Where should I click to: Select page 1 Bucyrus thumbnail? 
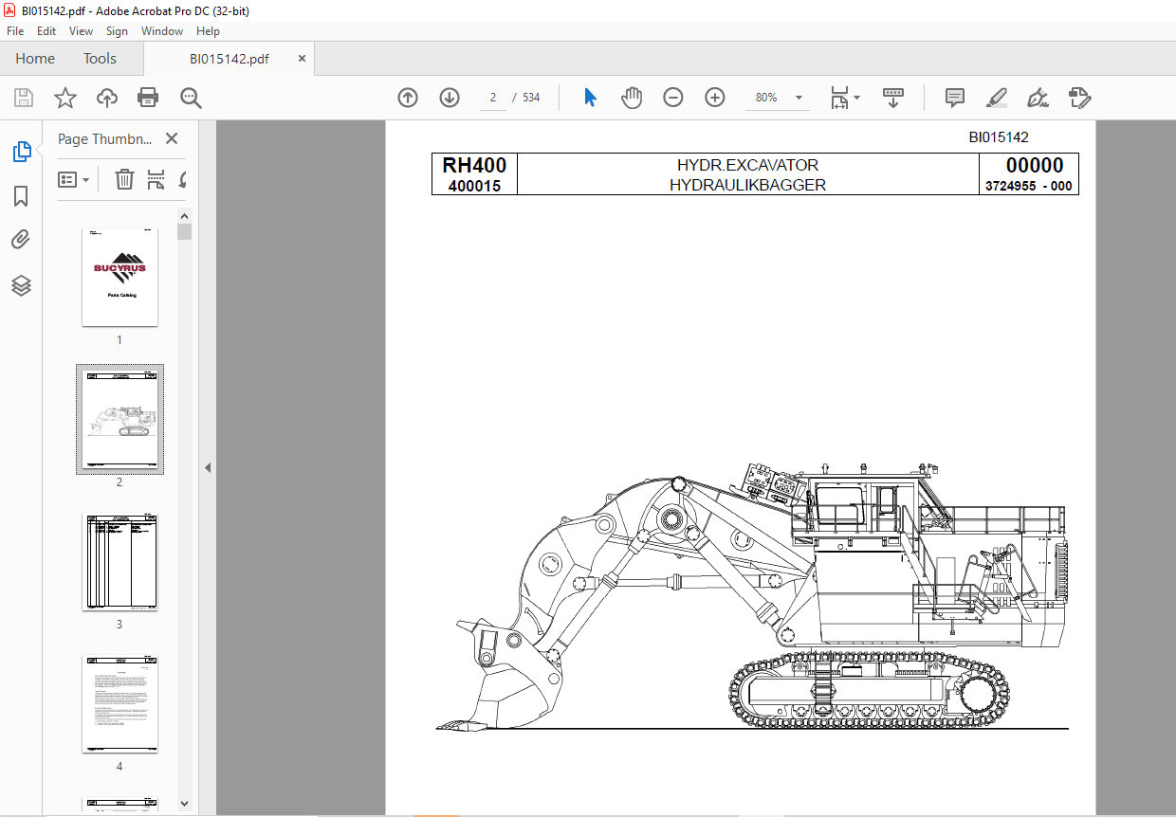coord(119,277)
